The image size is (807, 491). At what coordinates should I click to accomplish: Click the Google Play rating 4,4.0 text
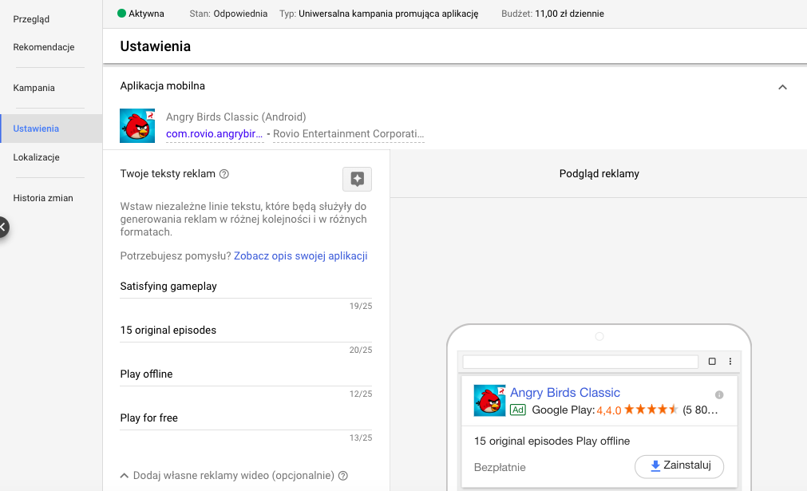pyautogui.click(x=609, y=410)
